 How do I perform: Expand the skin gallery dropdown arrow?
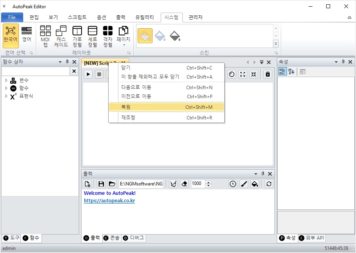(x=276, y=44)
